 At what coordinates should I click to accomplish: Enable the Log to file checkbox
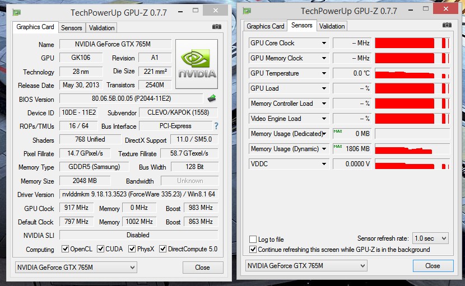click(x=253, y=239)
